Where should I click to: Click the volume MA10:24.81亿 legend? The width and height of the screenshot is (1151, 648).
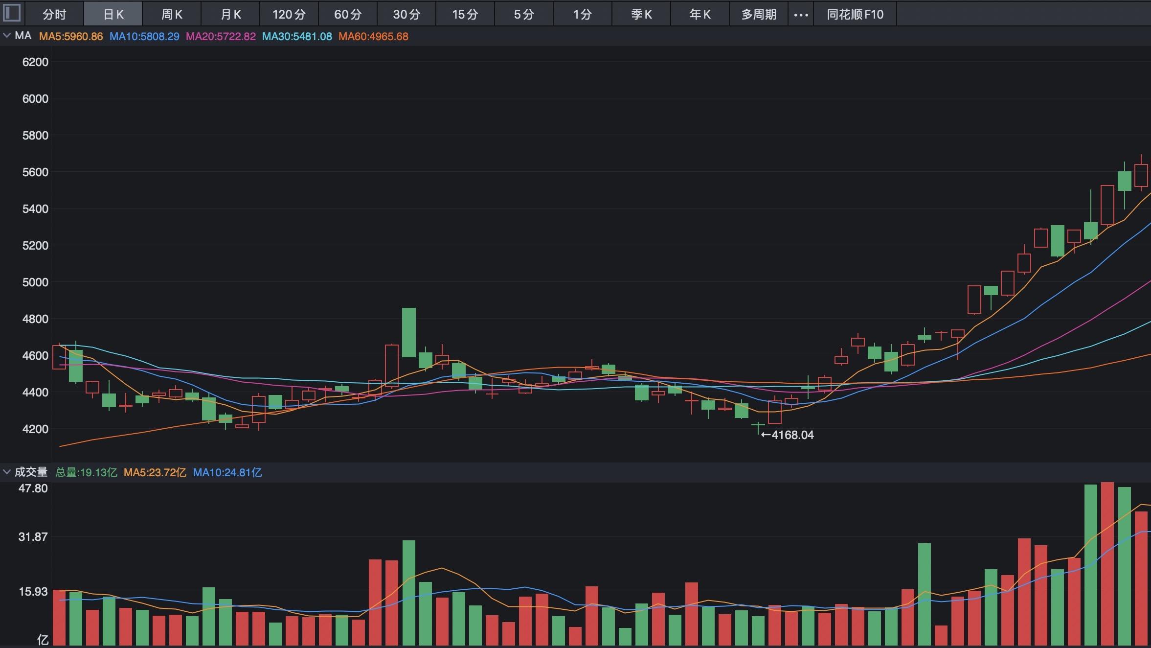tap(227, 472)
